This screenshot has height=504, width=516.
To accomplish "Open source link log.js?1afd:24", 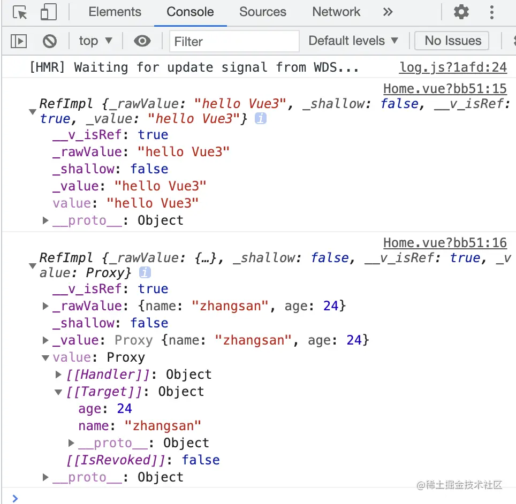I will coord(453,67).
